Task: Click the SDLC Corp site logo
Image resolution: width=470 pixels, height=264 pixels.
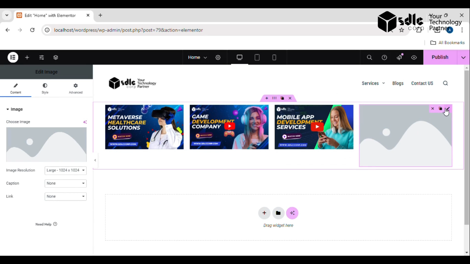Action: tap(132, 83)
